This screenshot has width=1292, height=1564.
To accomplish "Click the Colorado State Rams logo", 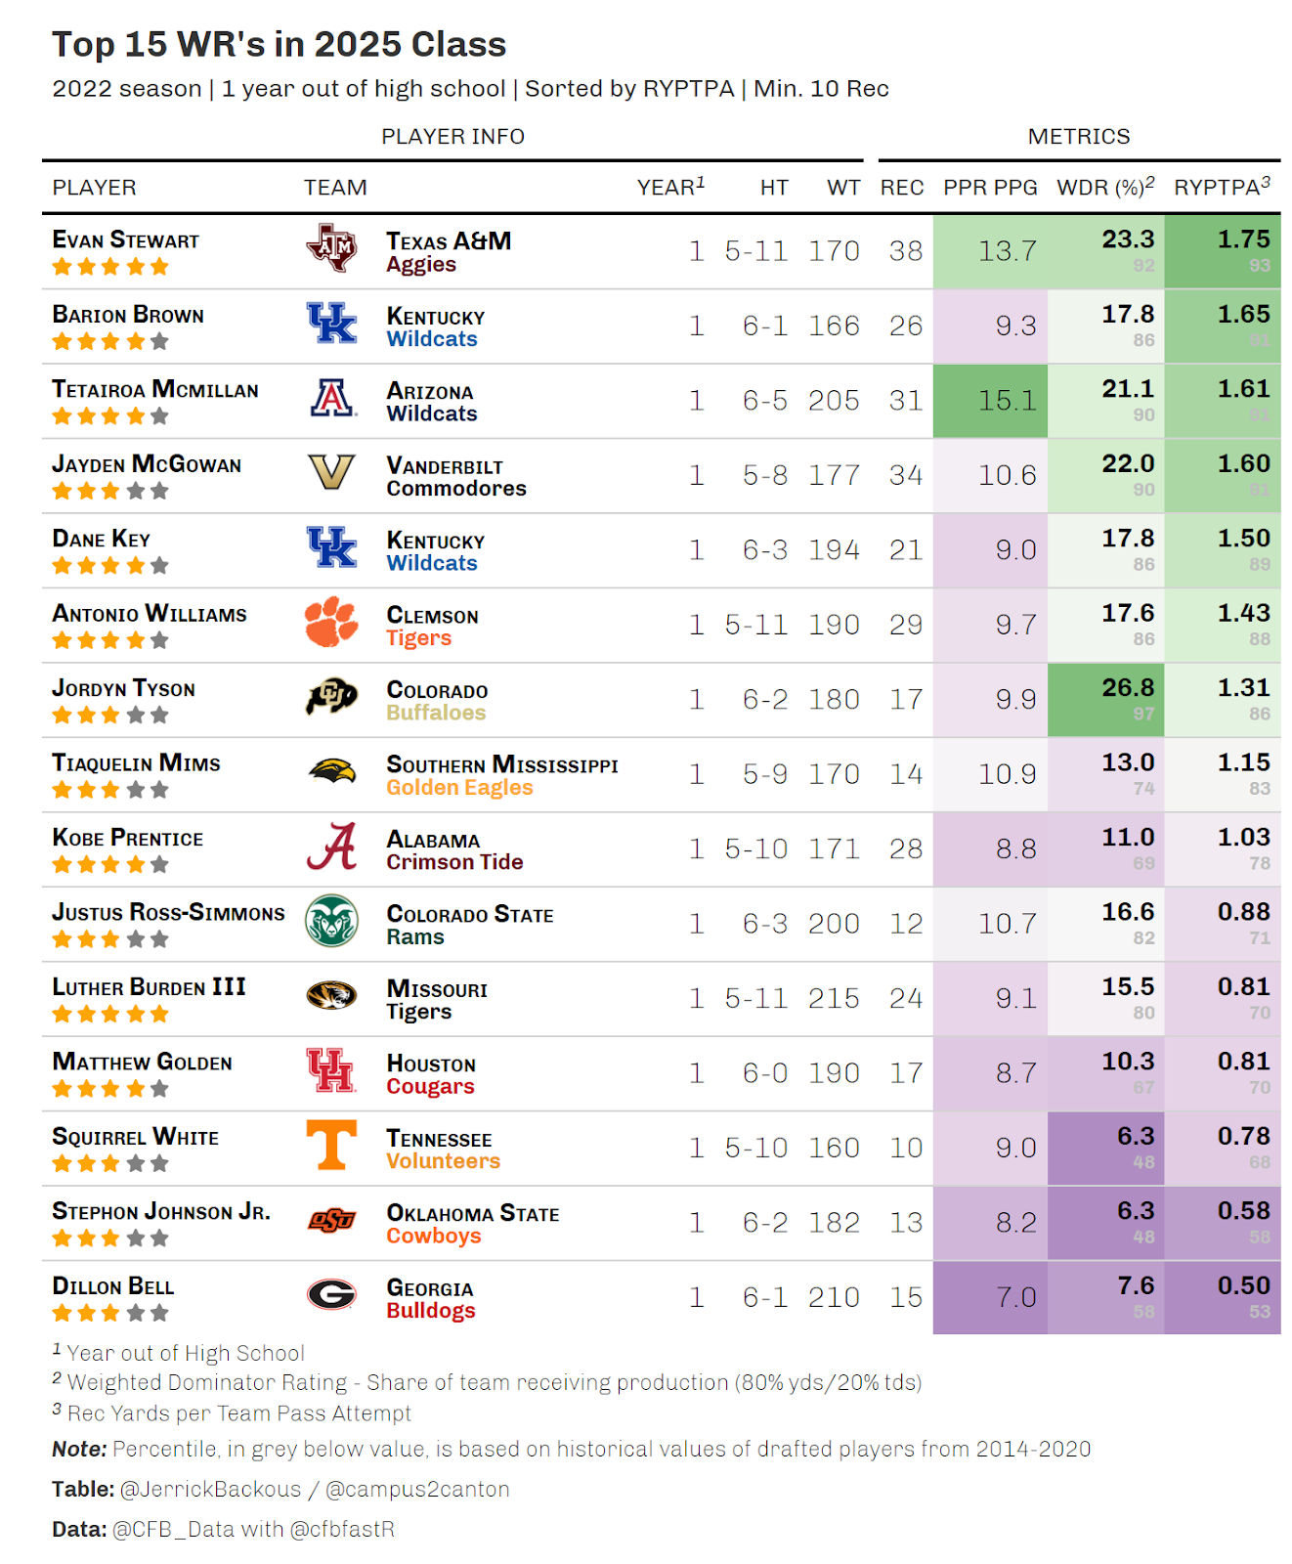I will coord(331,922).
